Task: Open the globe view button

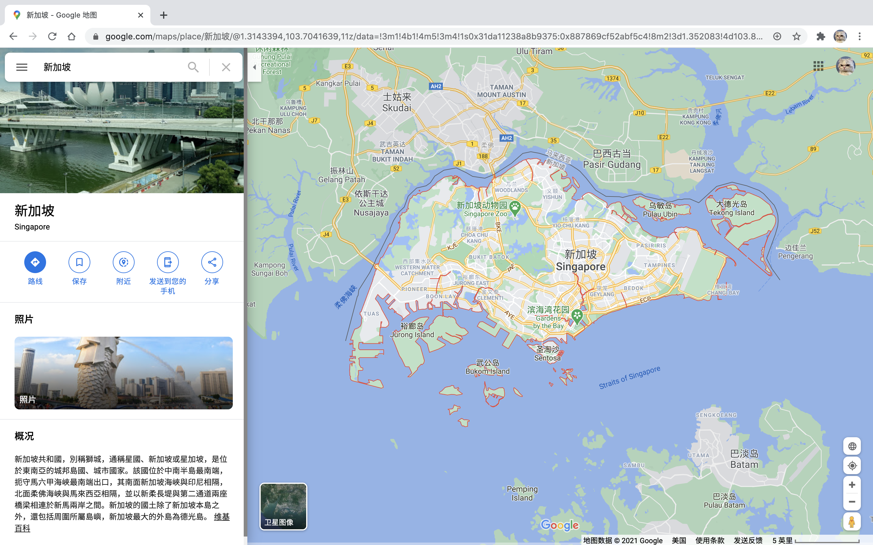Action: [x=852, y=446]
